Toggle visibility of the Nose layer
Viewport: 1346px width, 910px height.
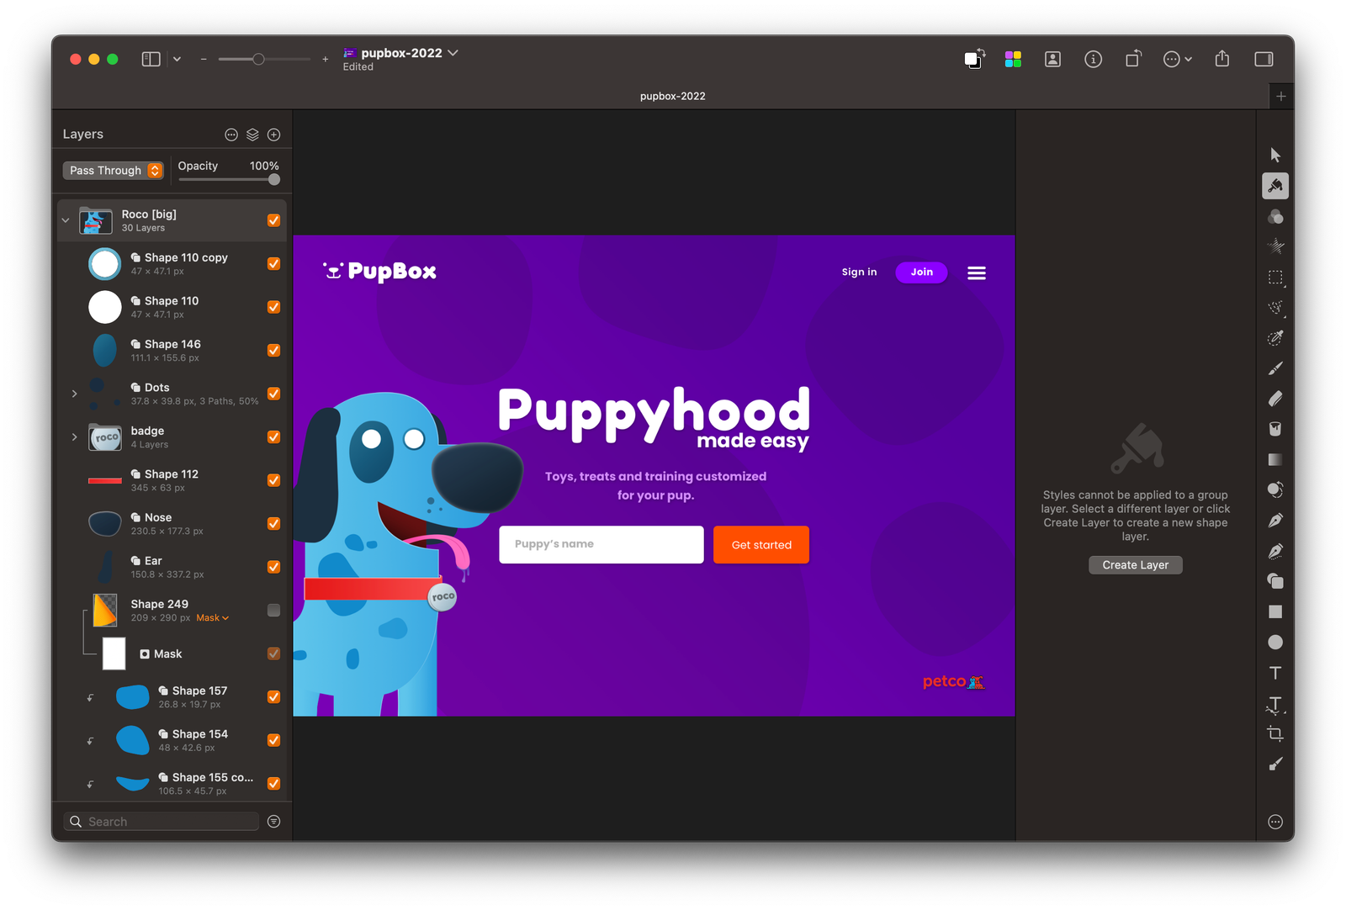[x=273, y=524]
